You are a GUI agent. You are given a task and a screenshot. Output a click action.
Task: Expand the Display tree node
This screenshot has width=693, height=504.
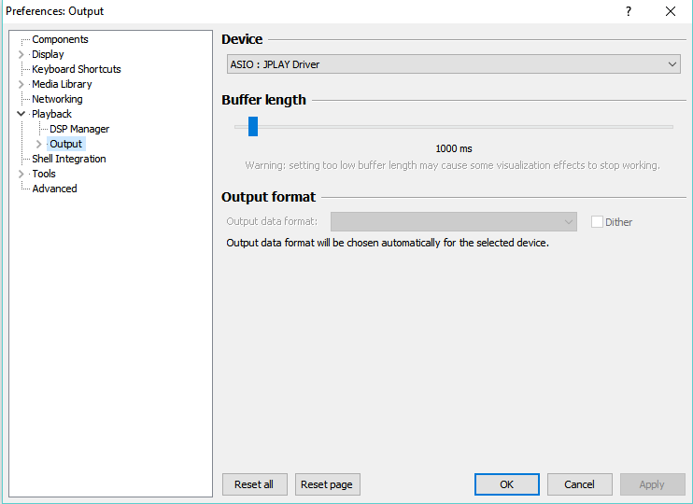21,54
